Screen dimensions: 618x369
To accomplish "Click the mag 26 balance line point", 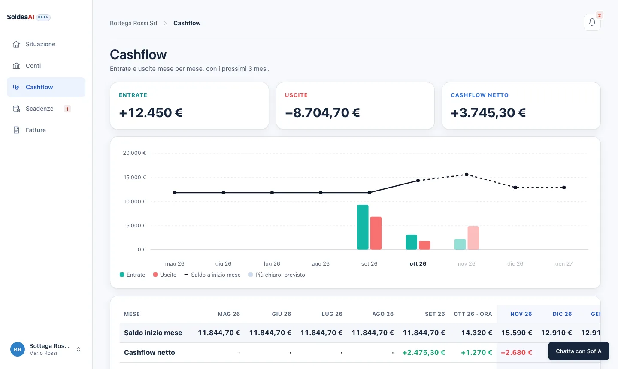I will point(175,193).
